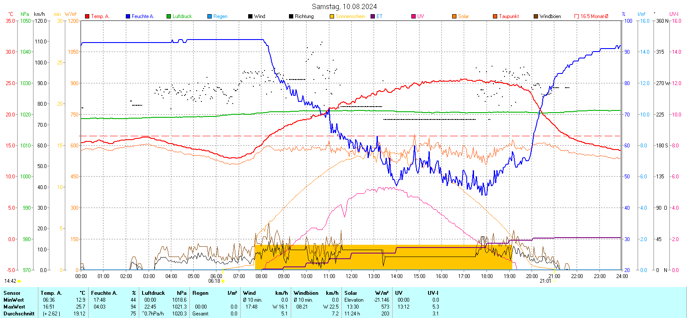Click the black Wind legend square
This screenshot has width=687, height=318.
point(250,16)
